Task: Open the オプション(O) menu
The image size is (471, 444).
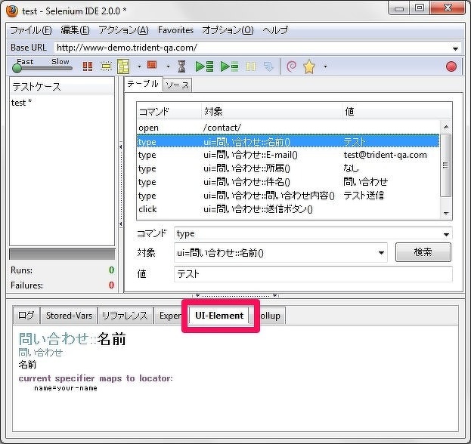Action: click(228, 30)
